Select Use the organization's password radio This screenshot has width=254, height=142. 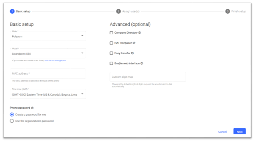(12, 121)
